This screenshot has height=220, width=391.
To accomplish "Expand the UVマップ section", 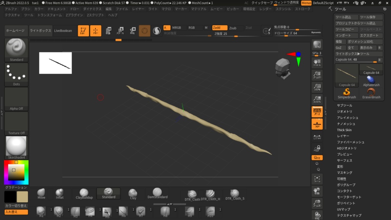I will (x=344, y=209).
